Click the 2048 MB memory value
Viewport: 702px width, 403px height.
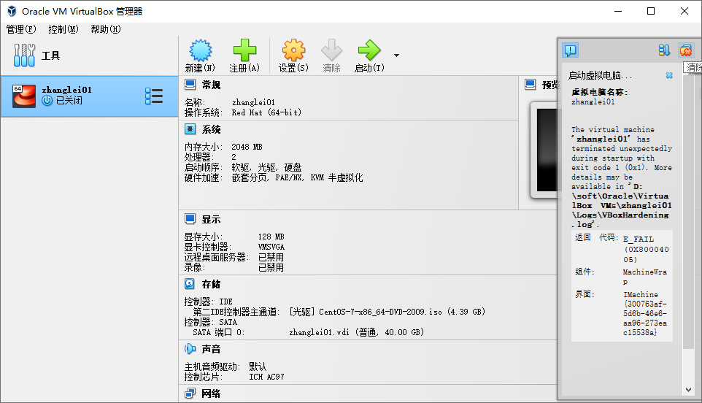point(247,147)
